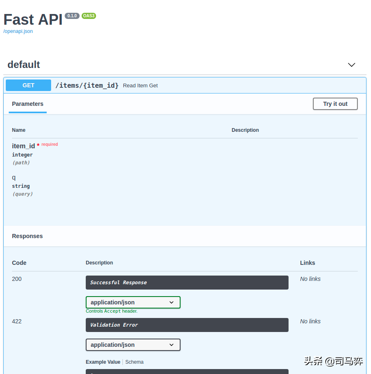Switch to the Example Value tab

point(103,362)
